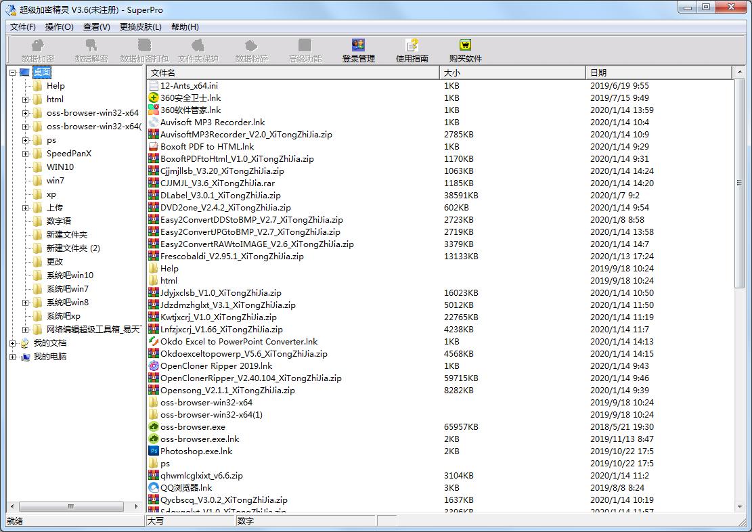
Task: Expand the 系统吧win8 folder node
Action: (x=25, y=303)
